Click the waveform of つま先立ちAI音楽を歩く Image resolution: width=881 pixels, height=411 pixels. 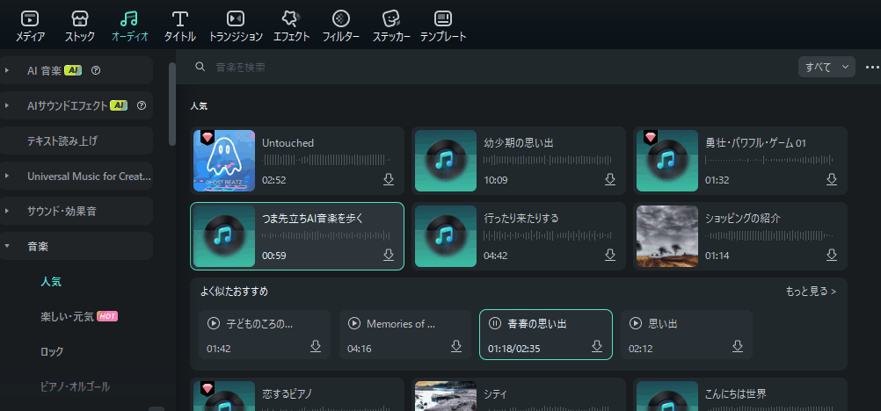(x=326, y=235)
